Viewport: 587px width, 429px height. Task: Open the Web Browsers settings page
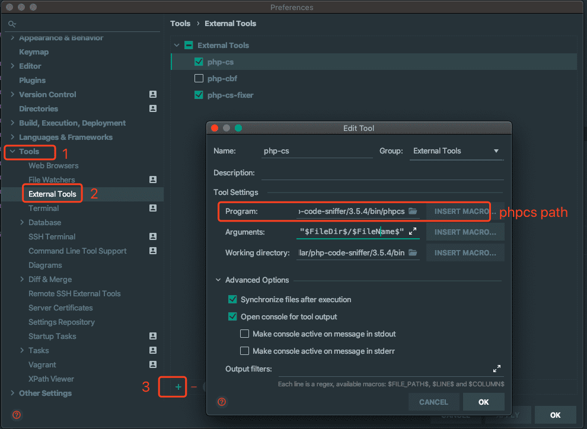coord(53,166)
